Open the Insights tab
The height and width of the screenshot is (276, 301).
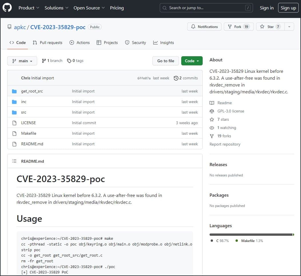click(164, 43)
